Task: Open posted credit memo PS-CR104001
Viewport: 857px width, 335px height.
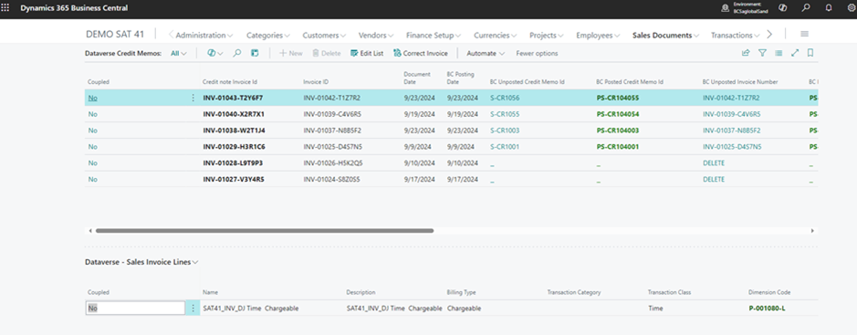Action: (x=618, y=146)
